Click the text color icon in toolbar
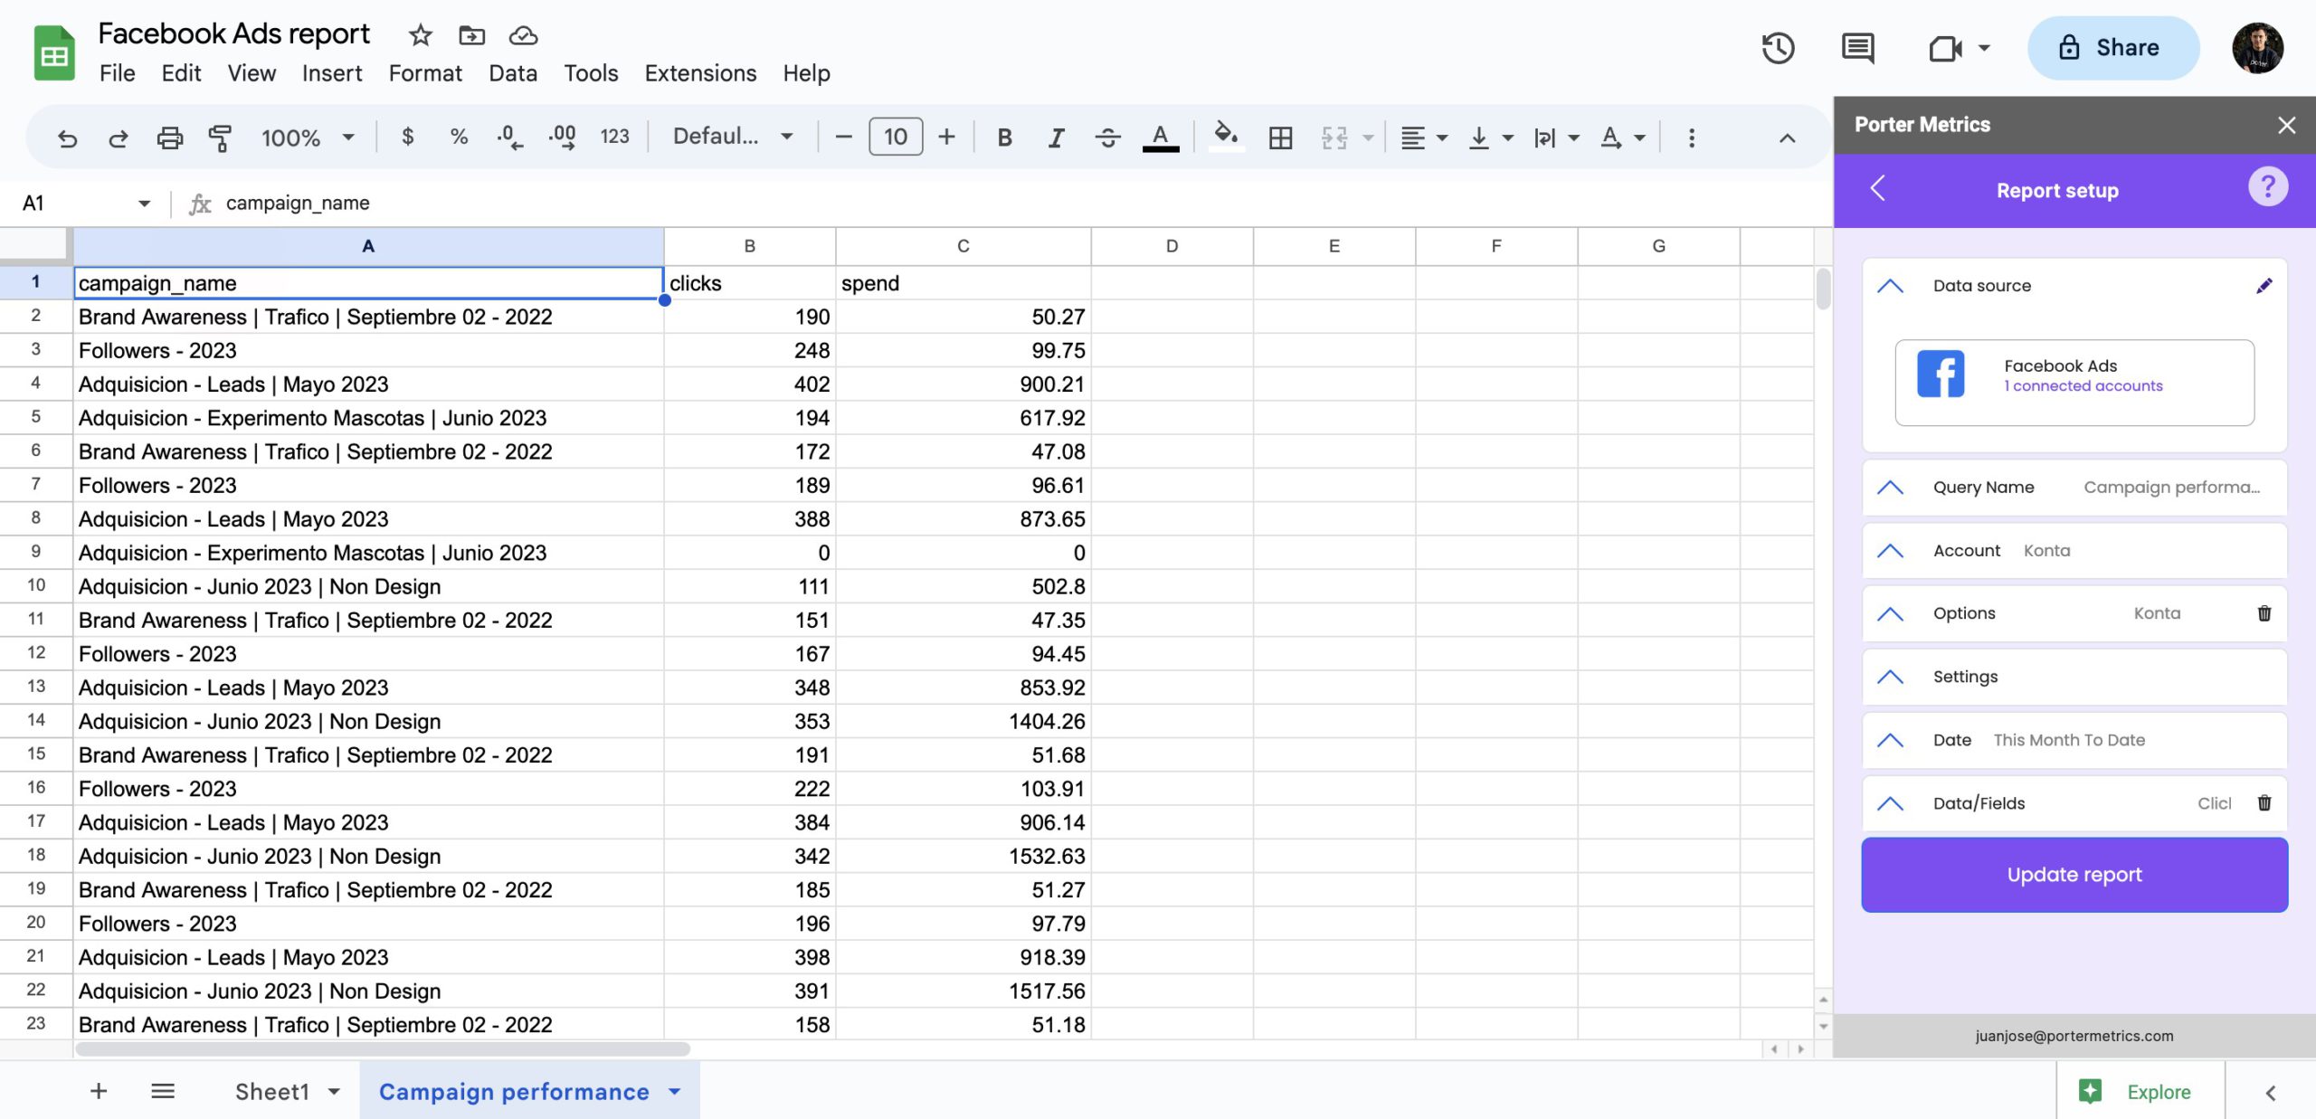 (x=1161, y=136)
